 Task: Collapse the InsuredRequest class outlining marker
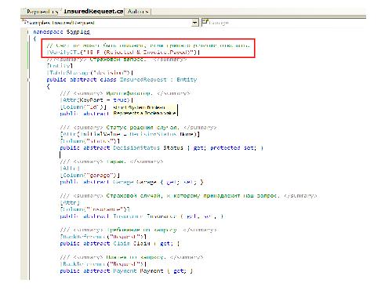pyautogui.click(x=27, y=79)
